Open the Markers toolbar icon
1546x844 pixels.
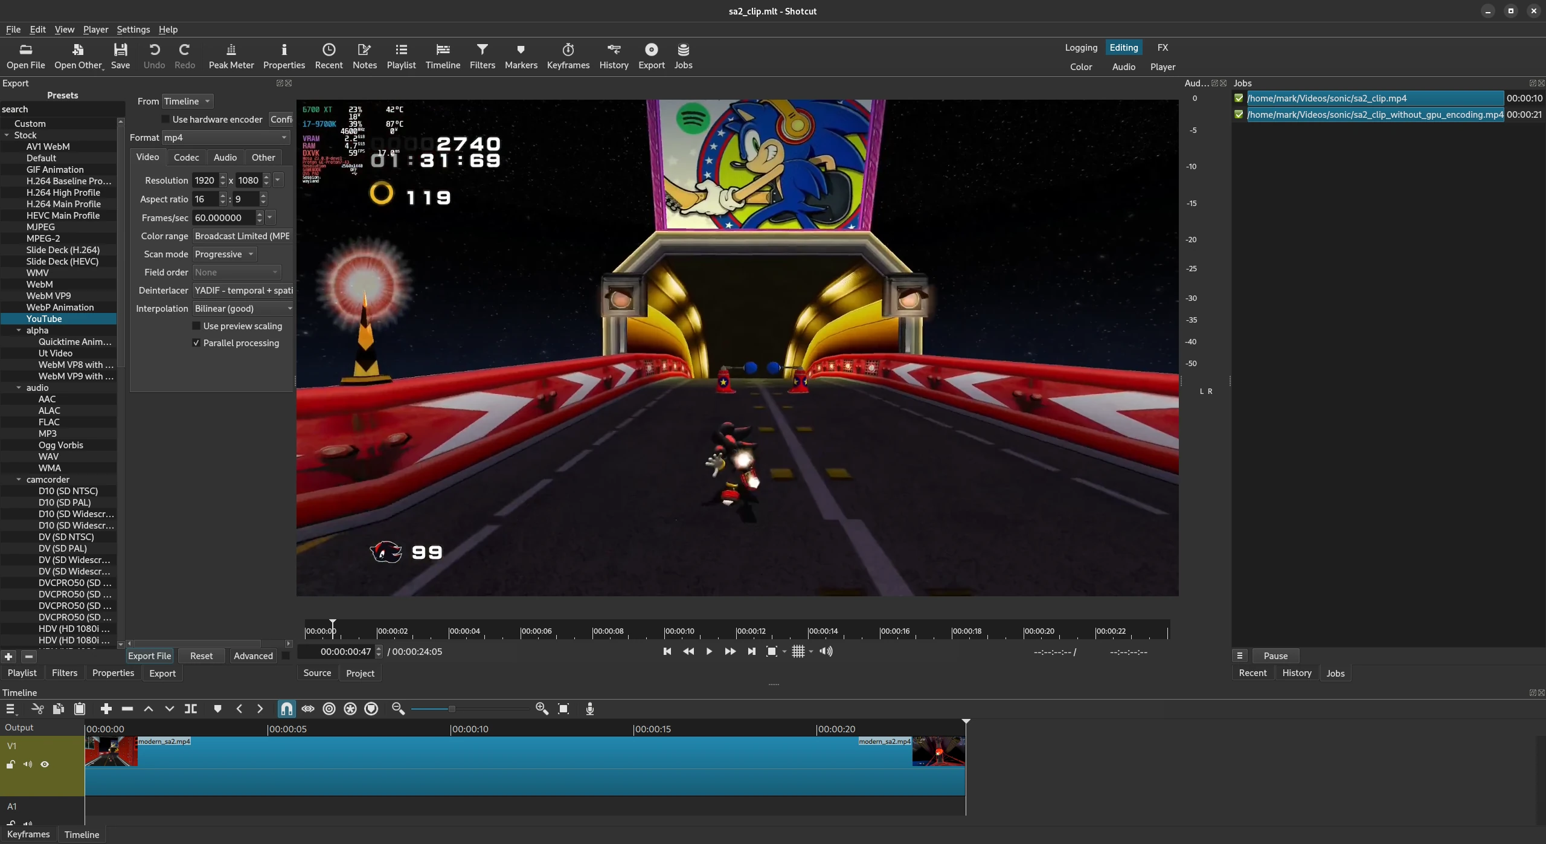521,56
